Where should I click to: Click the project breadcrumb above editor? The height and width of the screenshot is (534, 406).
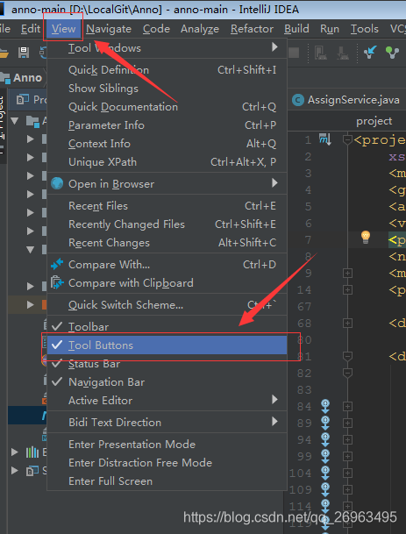374,121
